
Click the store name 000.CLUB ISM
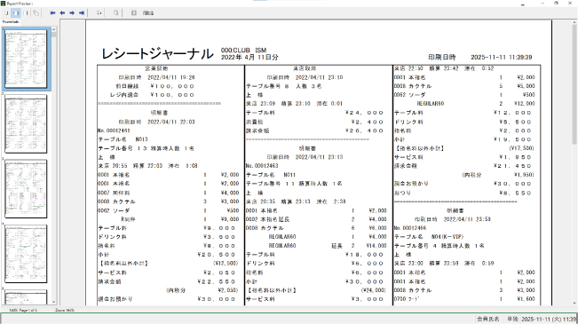pyautogui.click(x=243, y=50)
